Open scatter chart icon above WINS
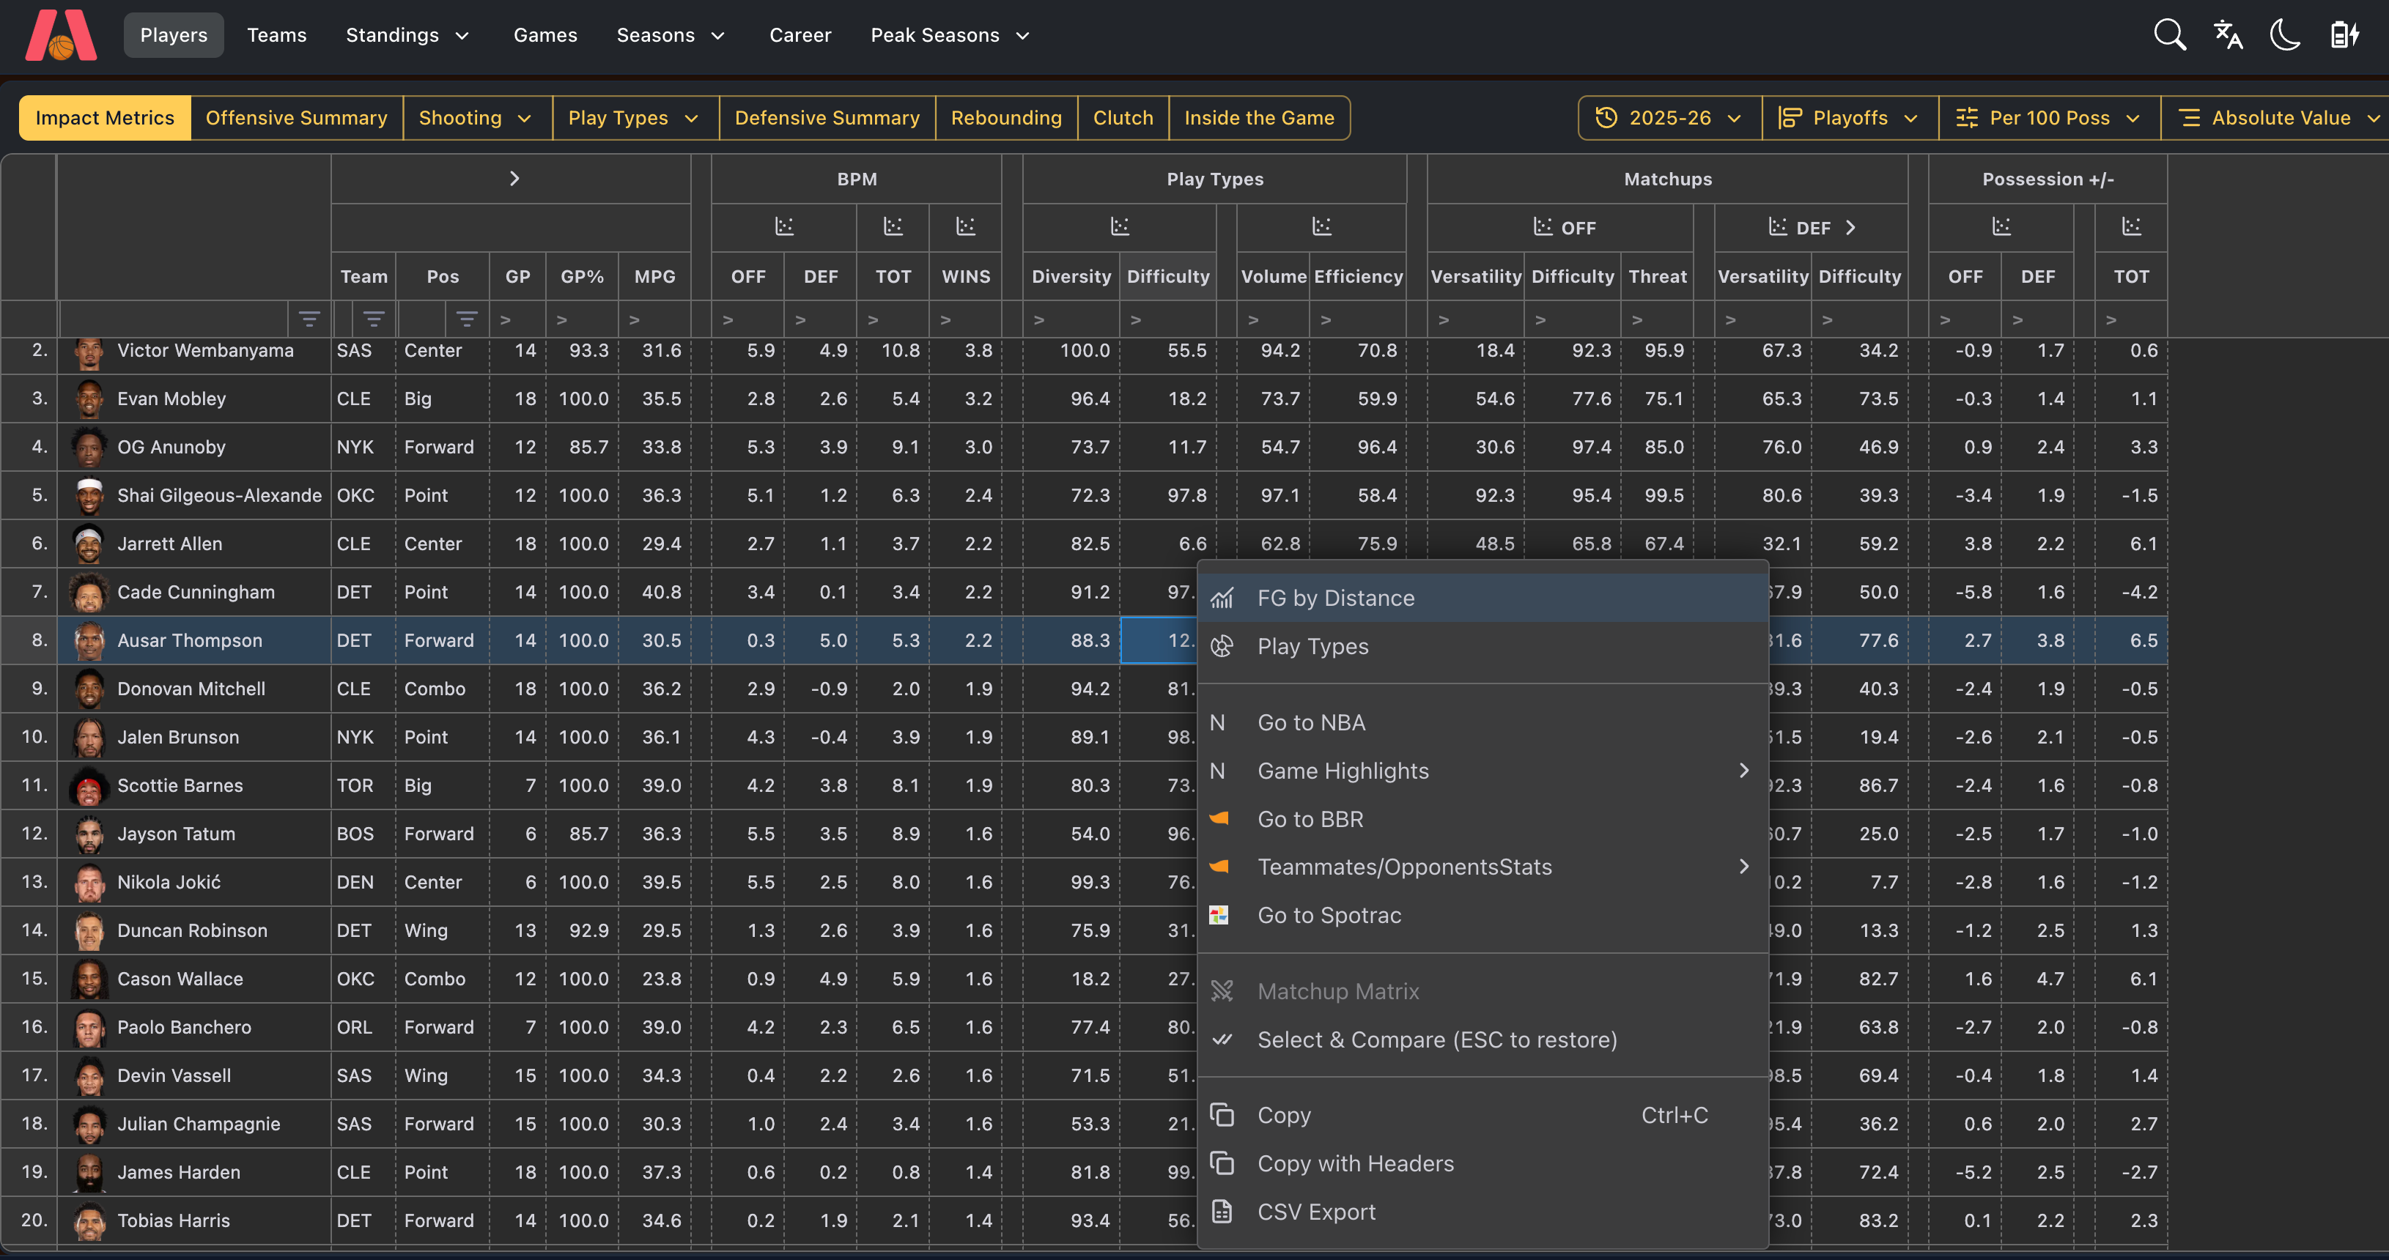 point(965,226)
